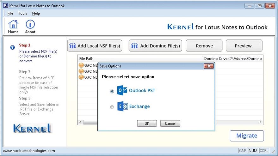278x156 pixels.
Task: Click the Exchange logo icon
Action: pyautogui.click(x=122, y=106)
